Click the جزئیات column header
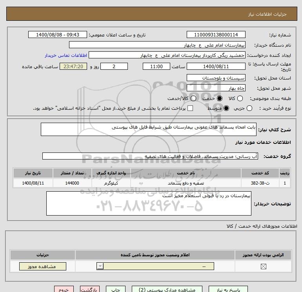The image size is (302, 292). (x=43, y=255)
